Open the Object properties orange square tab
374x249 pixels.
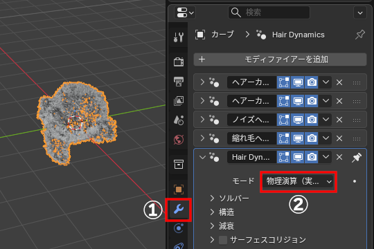coord(179,190)
